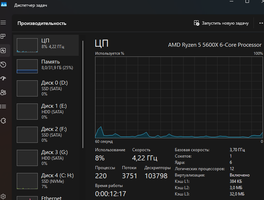Click the Диск 0 mini graph thumbnail
264x200 pixels.
point(27,88)
